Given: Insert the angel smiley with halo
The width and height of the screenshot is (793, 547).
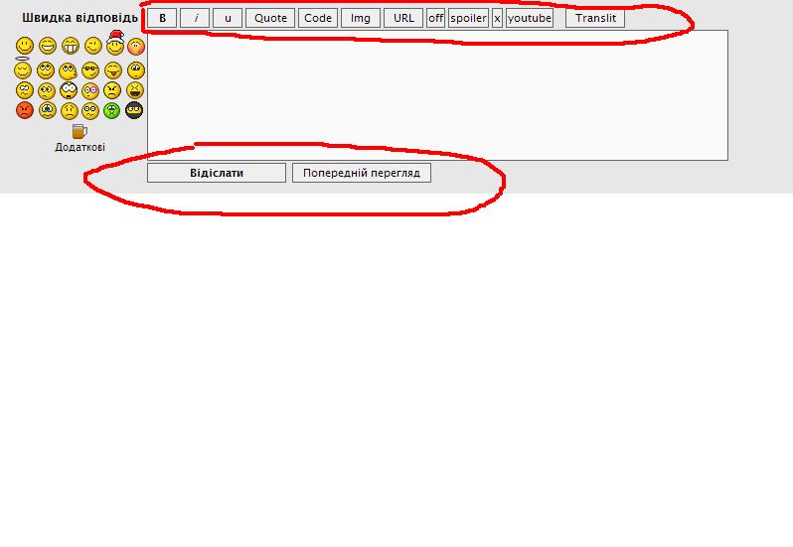Looking at the screenshot, I should click(23, 68).
